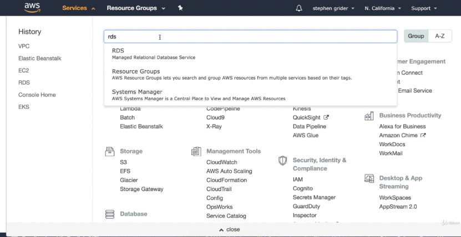Viewport: 461px width, 237px height.
Task: Click the pin shortcuts icon
Action: [x=180, y=8]
